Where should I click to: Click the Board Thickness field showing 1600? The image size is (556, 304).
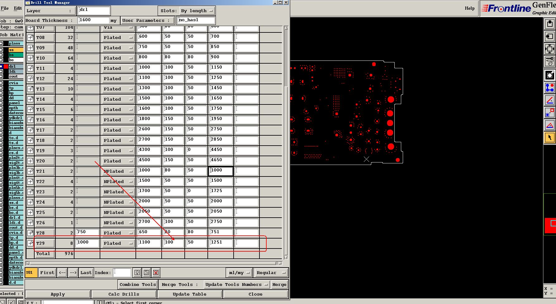pos(93,20)
